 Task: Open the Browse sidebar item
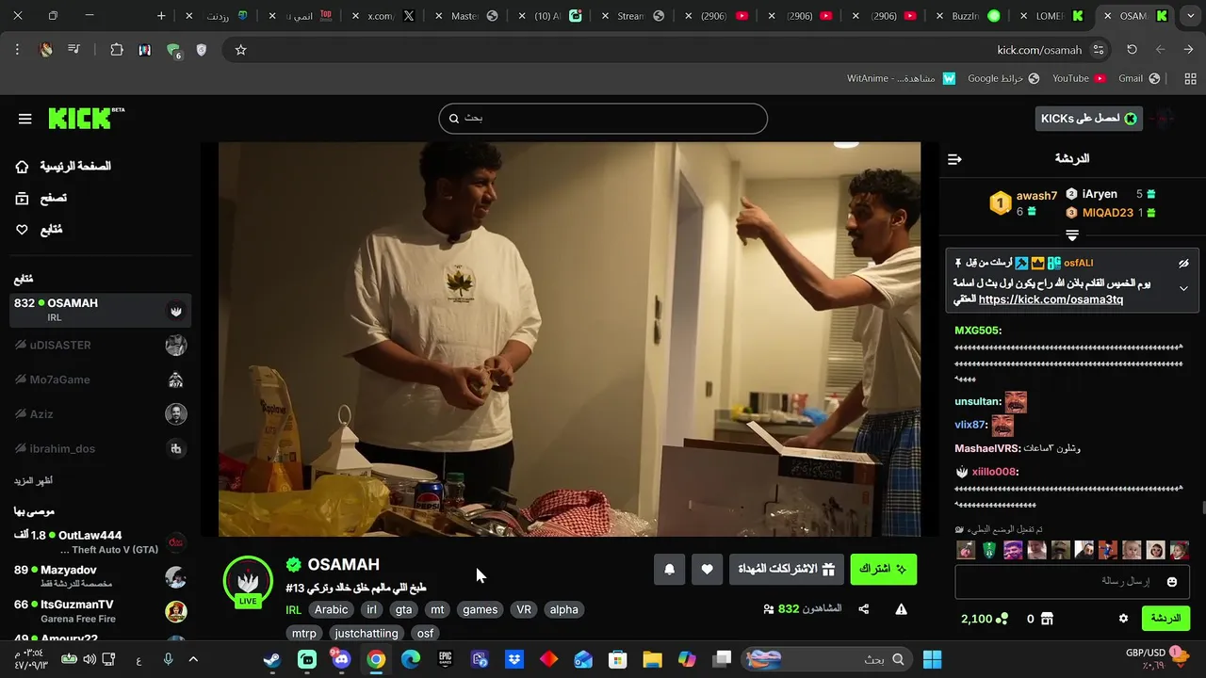[41, 198]
